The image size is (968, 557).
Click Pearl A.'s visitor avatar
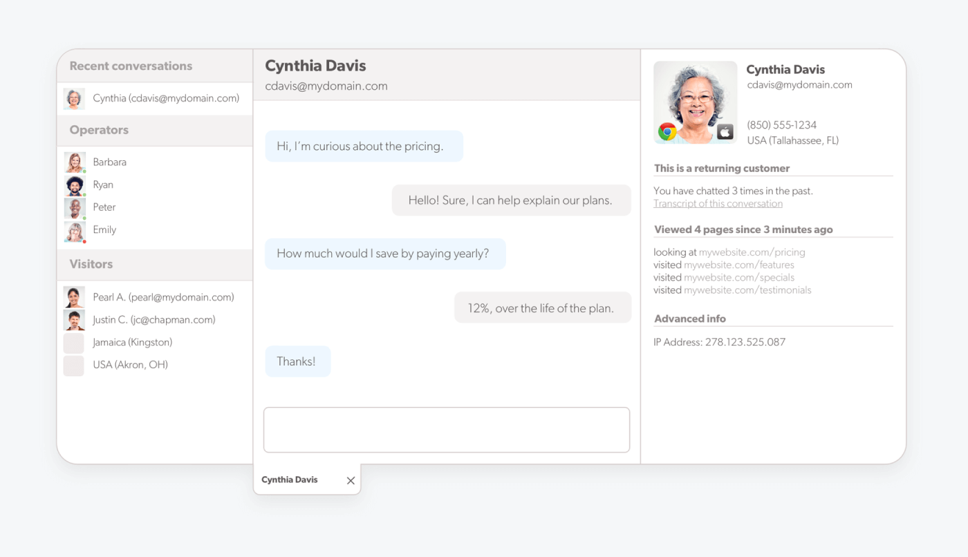point(74,297)
